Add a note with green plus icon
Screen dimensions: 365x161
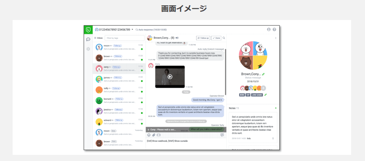tap(276, 108)
